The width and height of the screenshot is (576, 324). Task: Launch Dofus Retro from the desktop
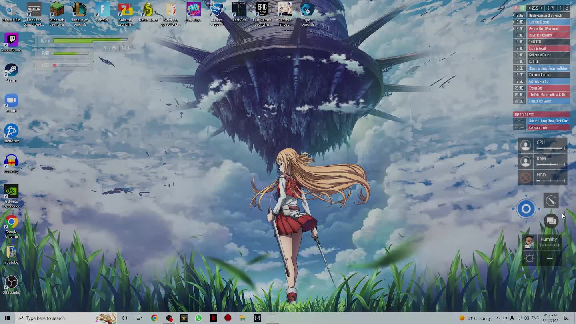pyautogui.click(x=148, y=12)
